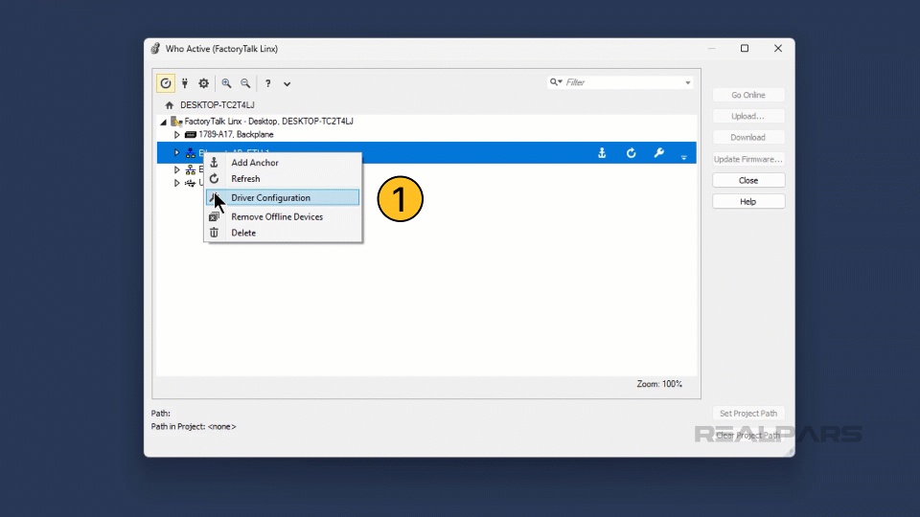Click the Backplane chassis icon

[x=190, y=135]
